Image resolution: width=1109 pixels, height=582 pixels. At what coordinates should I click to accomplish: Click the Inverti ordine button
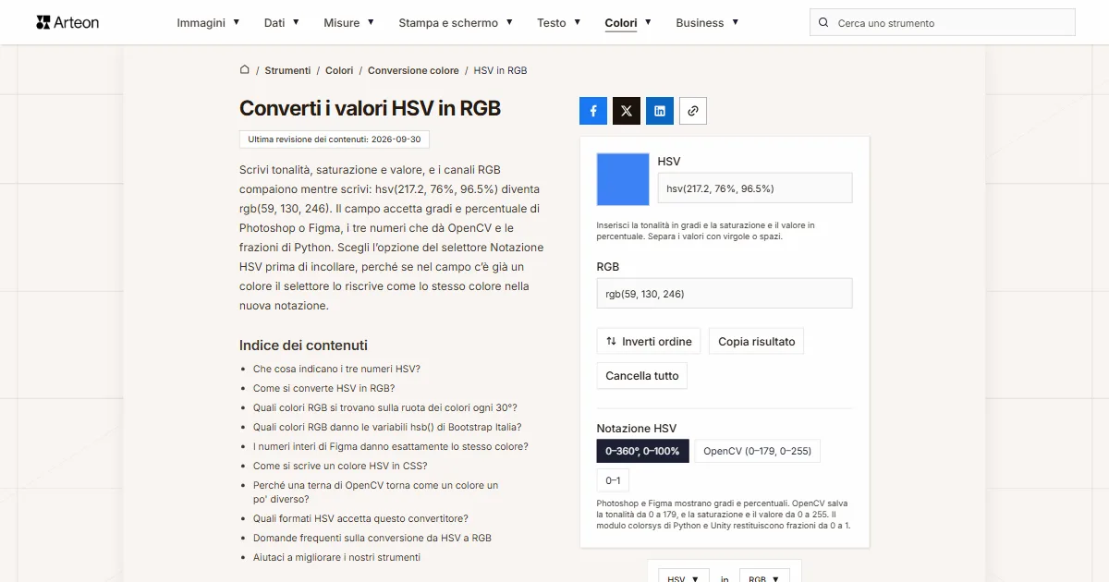pyautogui.click(x=649, y=341)
